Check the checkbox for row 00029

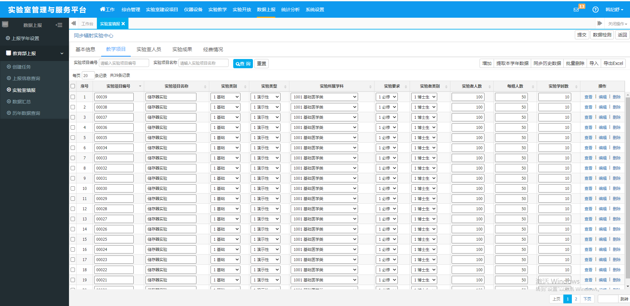(73, 199)
